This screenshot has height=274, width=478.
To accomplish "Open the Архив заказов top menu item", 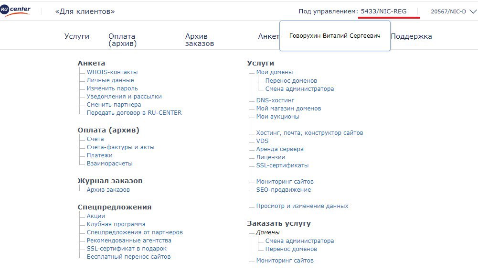I will click(x=200, y=40).
